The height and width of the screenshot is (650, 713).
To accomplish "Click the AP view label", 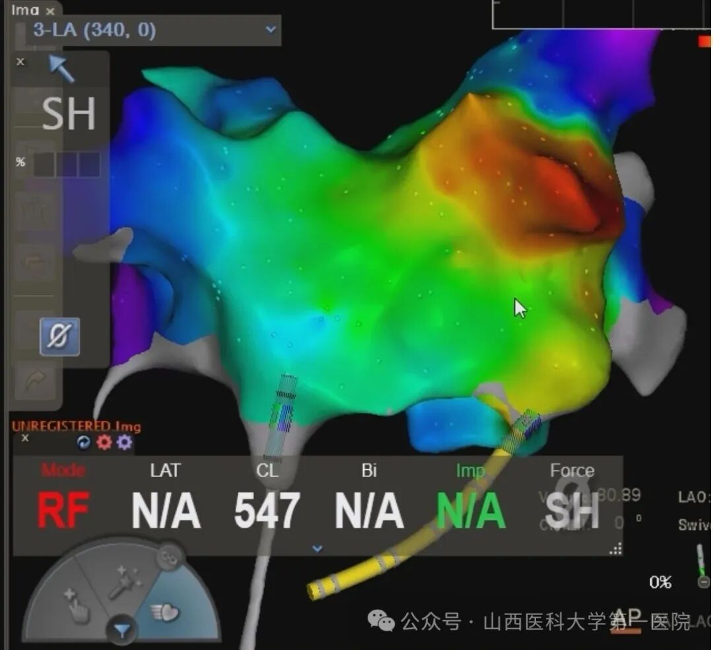I will [627, 618].
